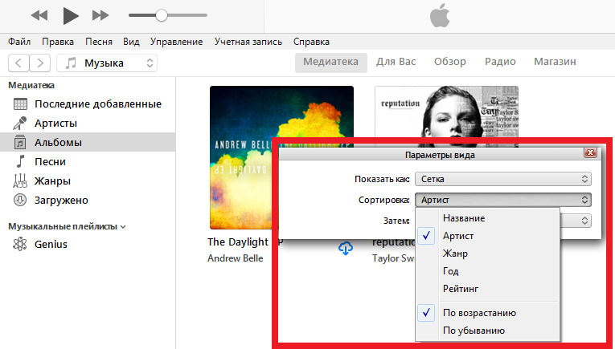The height and width of the screenshot is (349, 615).
Task: Collapse the Музыкальные плейлисты section
Action: click(123, 227)
